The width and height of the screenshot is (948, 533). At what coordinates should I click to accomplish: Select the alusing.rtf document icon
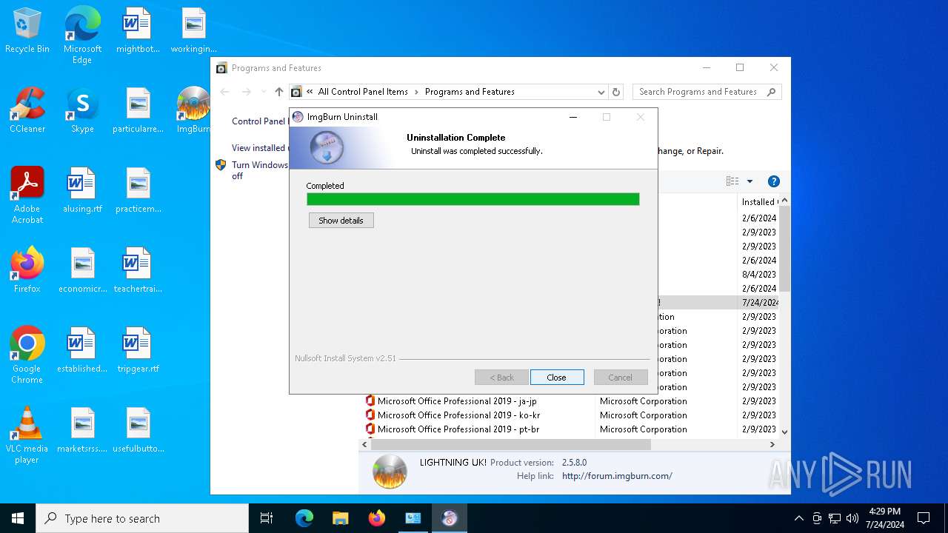pos(82,191)
